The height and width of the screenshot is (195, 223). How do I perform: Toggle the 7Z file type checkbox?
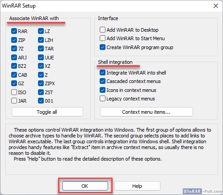[x=14, y=49]
